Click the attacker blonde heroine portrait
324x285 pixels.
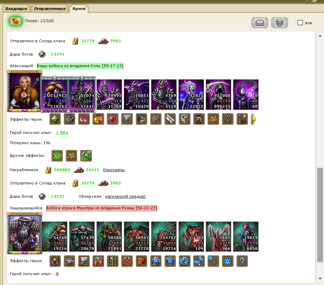tap(25, 91)
